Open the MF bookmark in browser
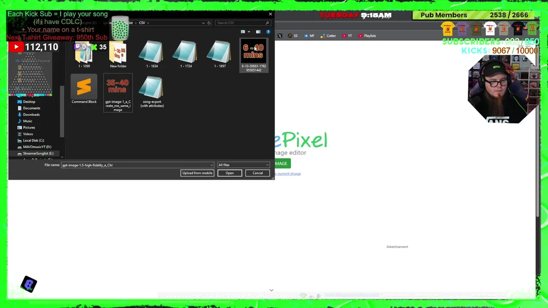Image resolution: width=548 pixels, height=308 pixels. pyautogui.click(x=309, y=36)
